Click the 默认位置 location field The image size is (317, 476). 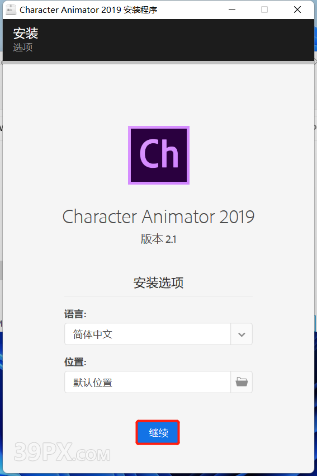pos(148,382)
